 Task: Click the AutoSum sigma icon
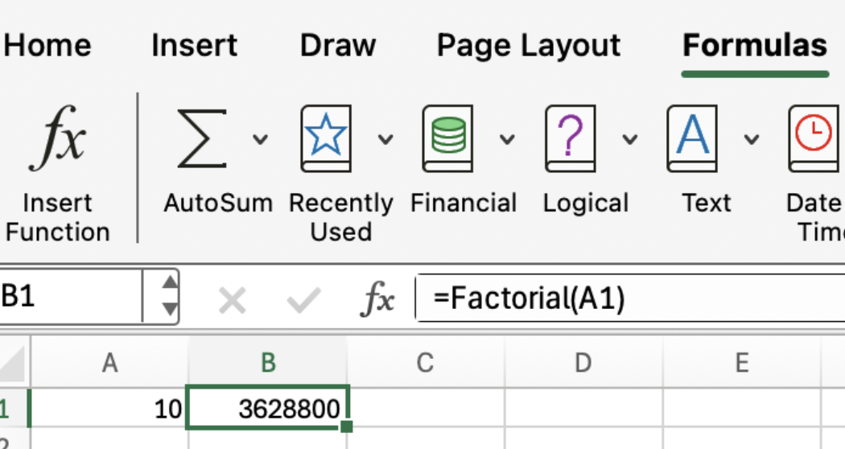(x=202, y=138)
